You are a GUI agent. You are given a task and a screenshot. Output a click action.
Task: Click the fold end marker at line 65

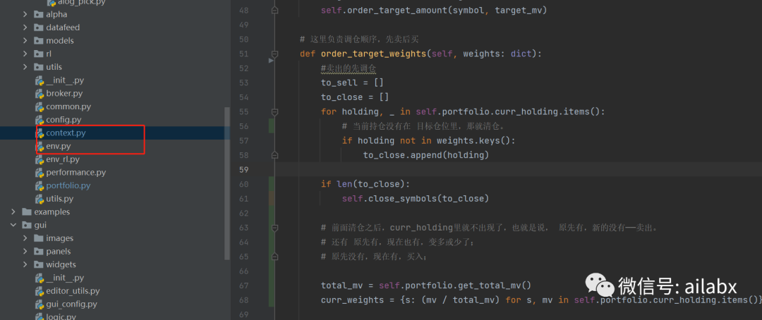(x=275, y=257)
